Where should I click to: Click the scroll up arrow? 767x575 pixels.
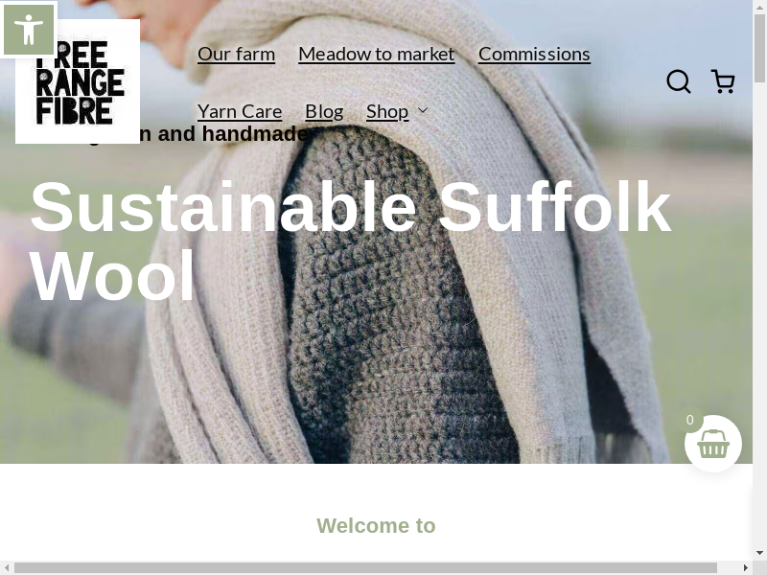(759, 7)
